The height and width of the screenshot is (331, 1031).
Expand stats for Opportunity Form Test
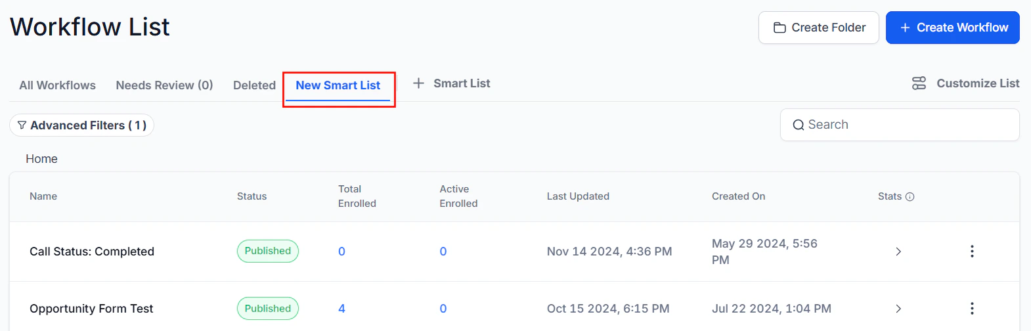898,309
